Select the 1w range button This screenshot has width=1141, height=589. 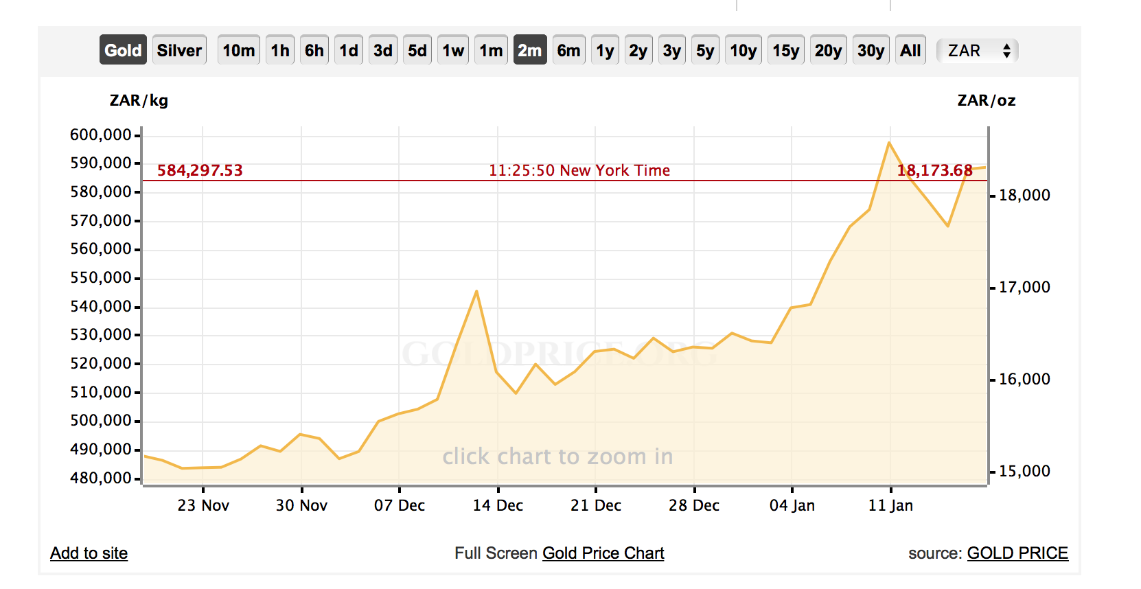click(453, 50)
